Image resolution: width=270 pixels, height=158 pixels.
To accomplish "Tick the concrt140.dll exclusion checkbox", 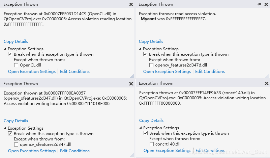I will (152, 144).
